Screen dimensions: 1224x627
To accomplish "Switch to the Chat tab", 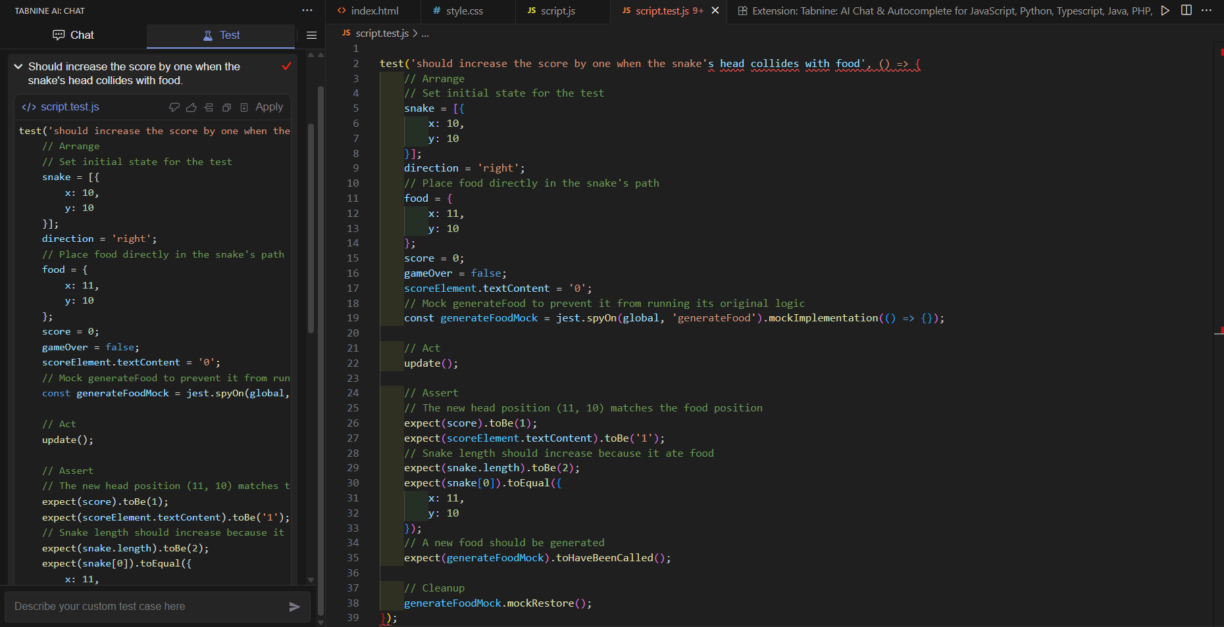I will 73,35.
